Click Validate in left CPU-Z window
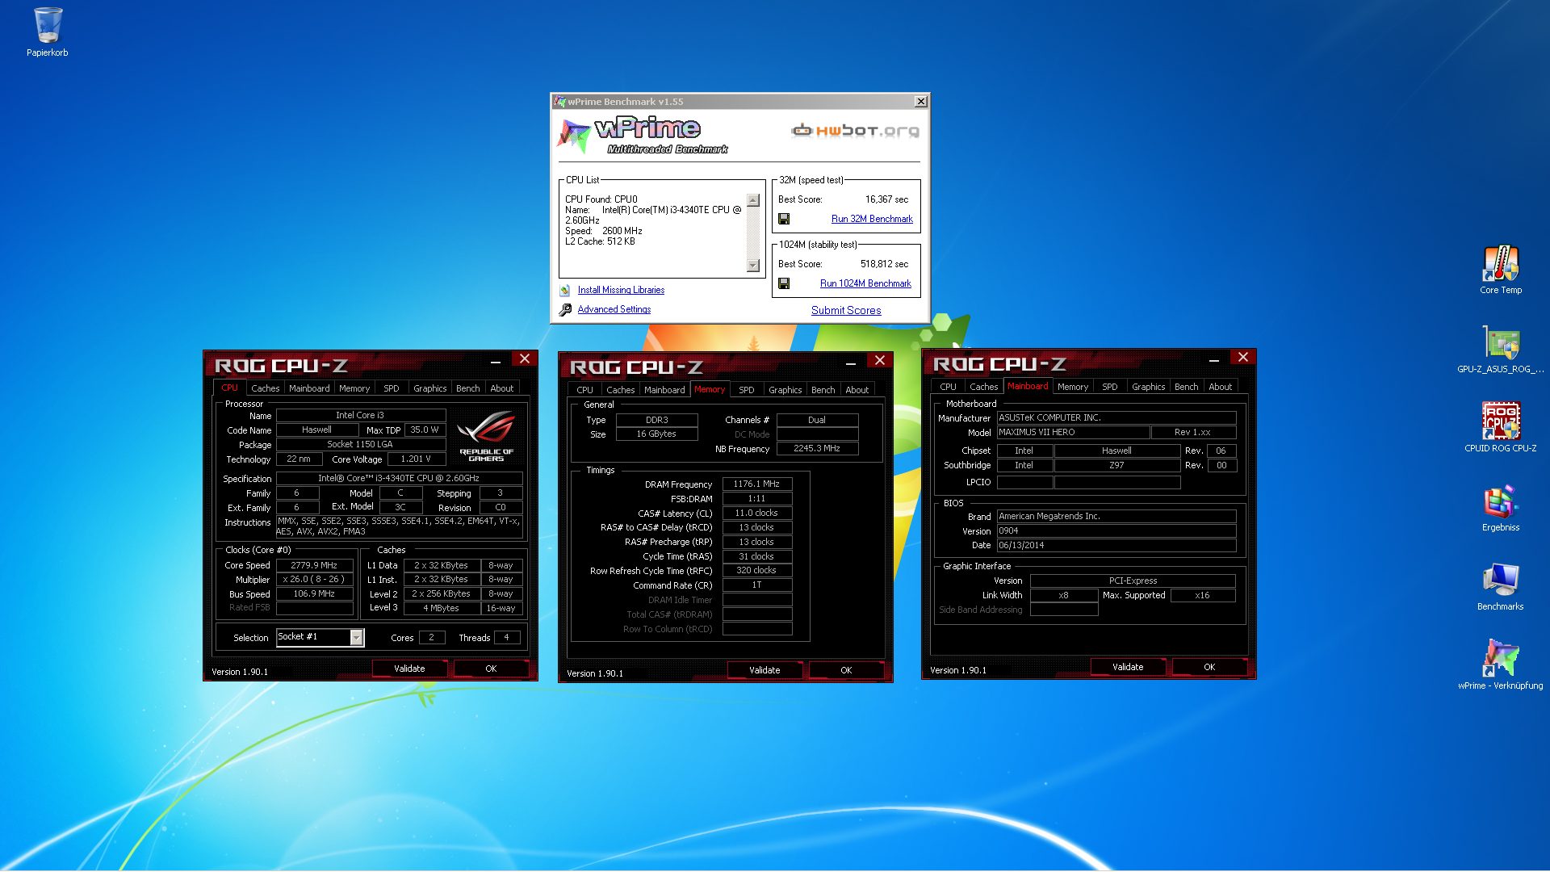The height and width of the screenshot is (872, 1550). tap(409, 669)
